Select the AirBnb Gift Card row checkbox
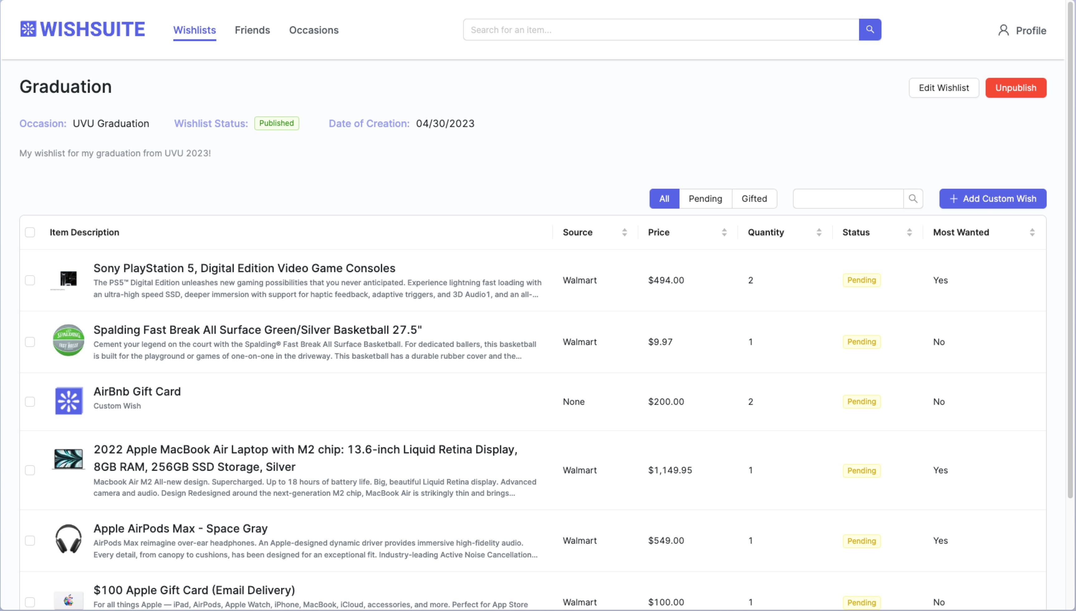This screenshot has width=1076, height=611. [30, 402]
